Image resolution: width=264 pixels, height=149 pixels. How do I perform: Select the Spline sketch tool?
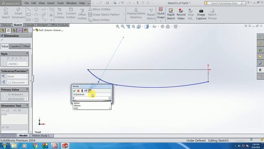43,9
